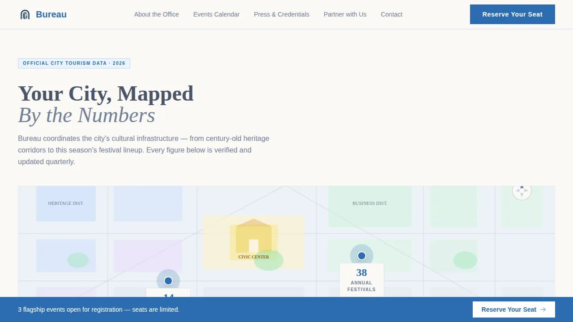Click the map compass control icon

pos(522,191)
